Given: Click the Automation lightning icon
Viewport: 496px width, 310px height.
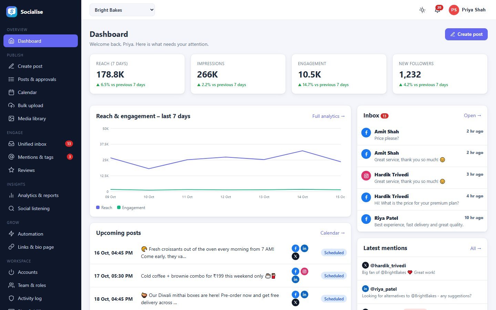Looking at the screenshot, I should 11,234.
